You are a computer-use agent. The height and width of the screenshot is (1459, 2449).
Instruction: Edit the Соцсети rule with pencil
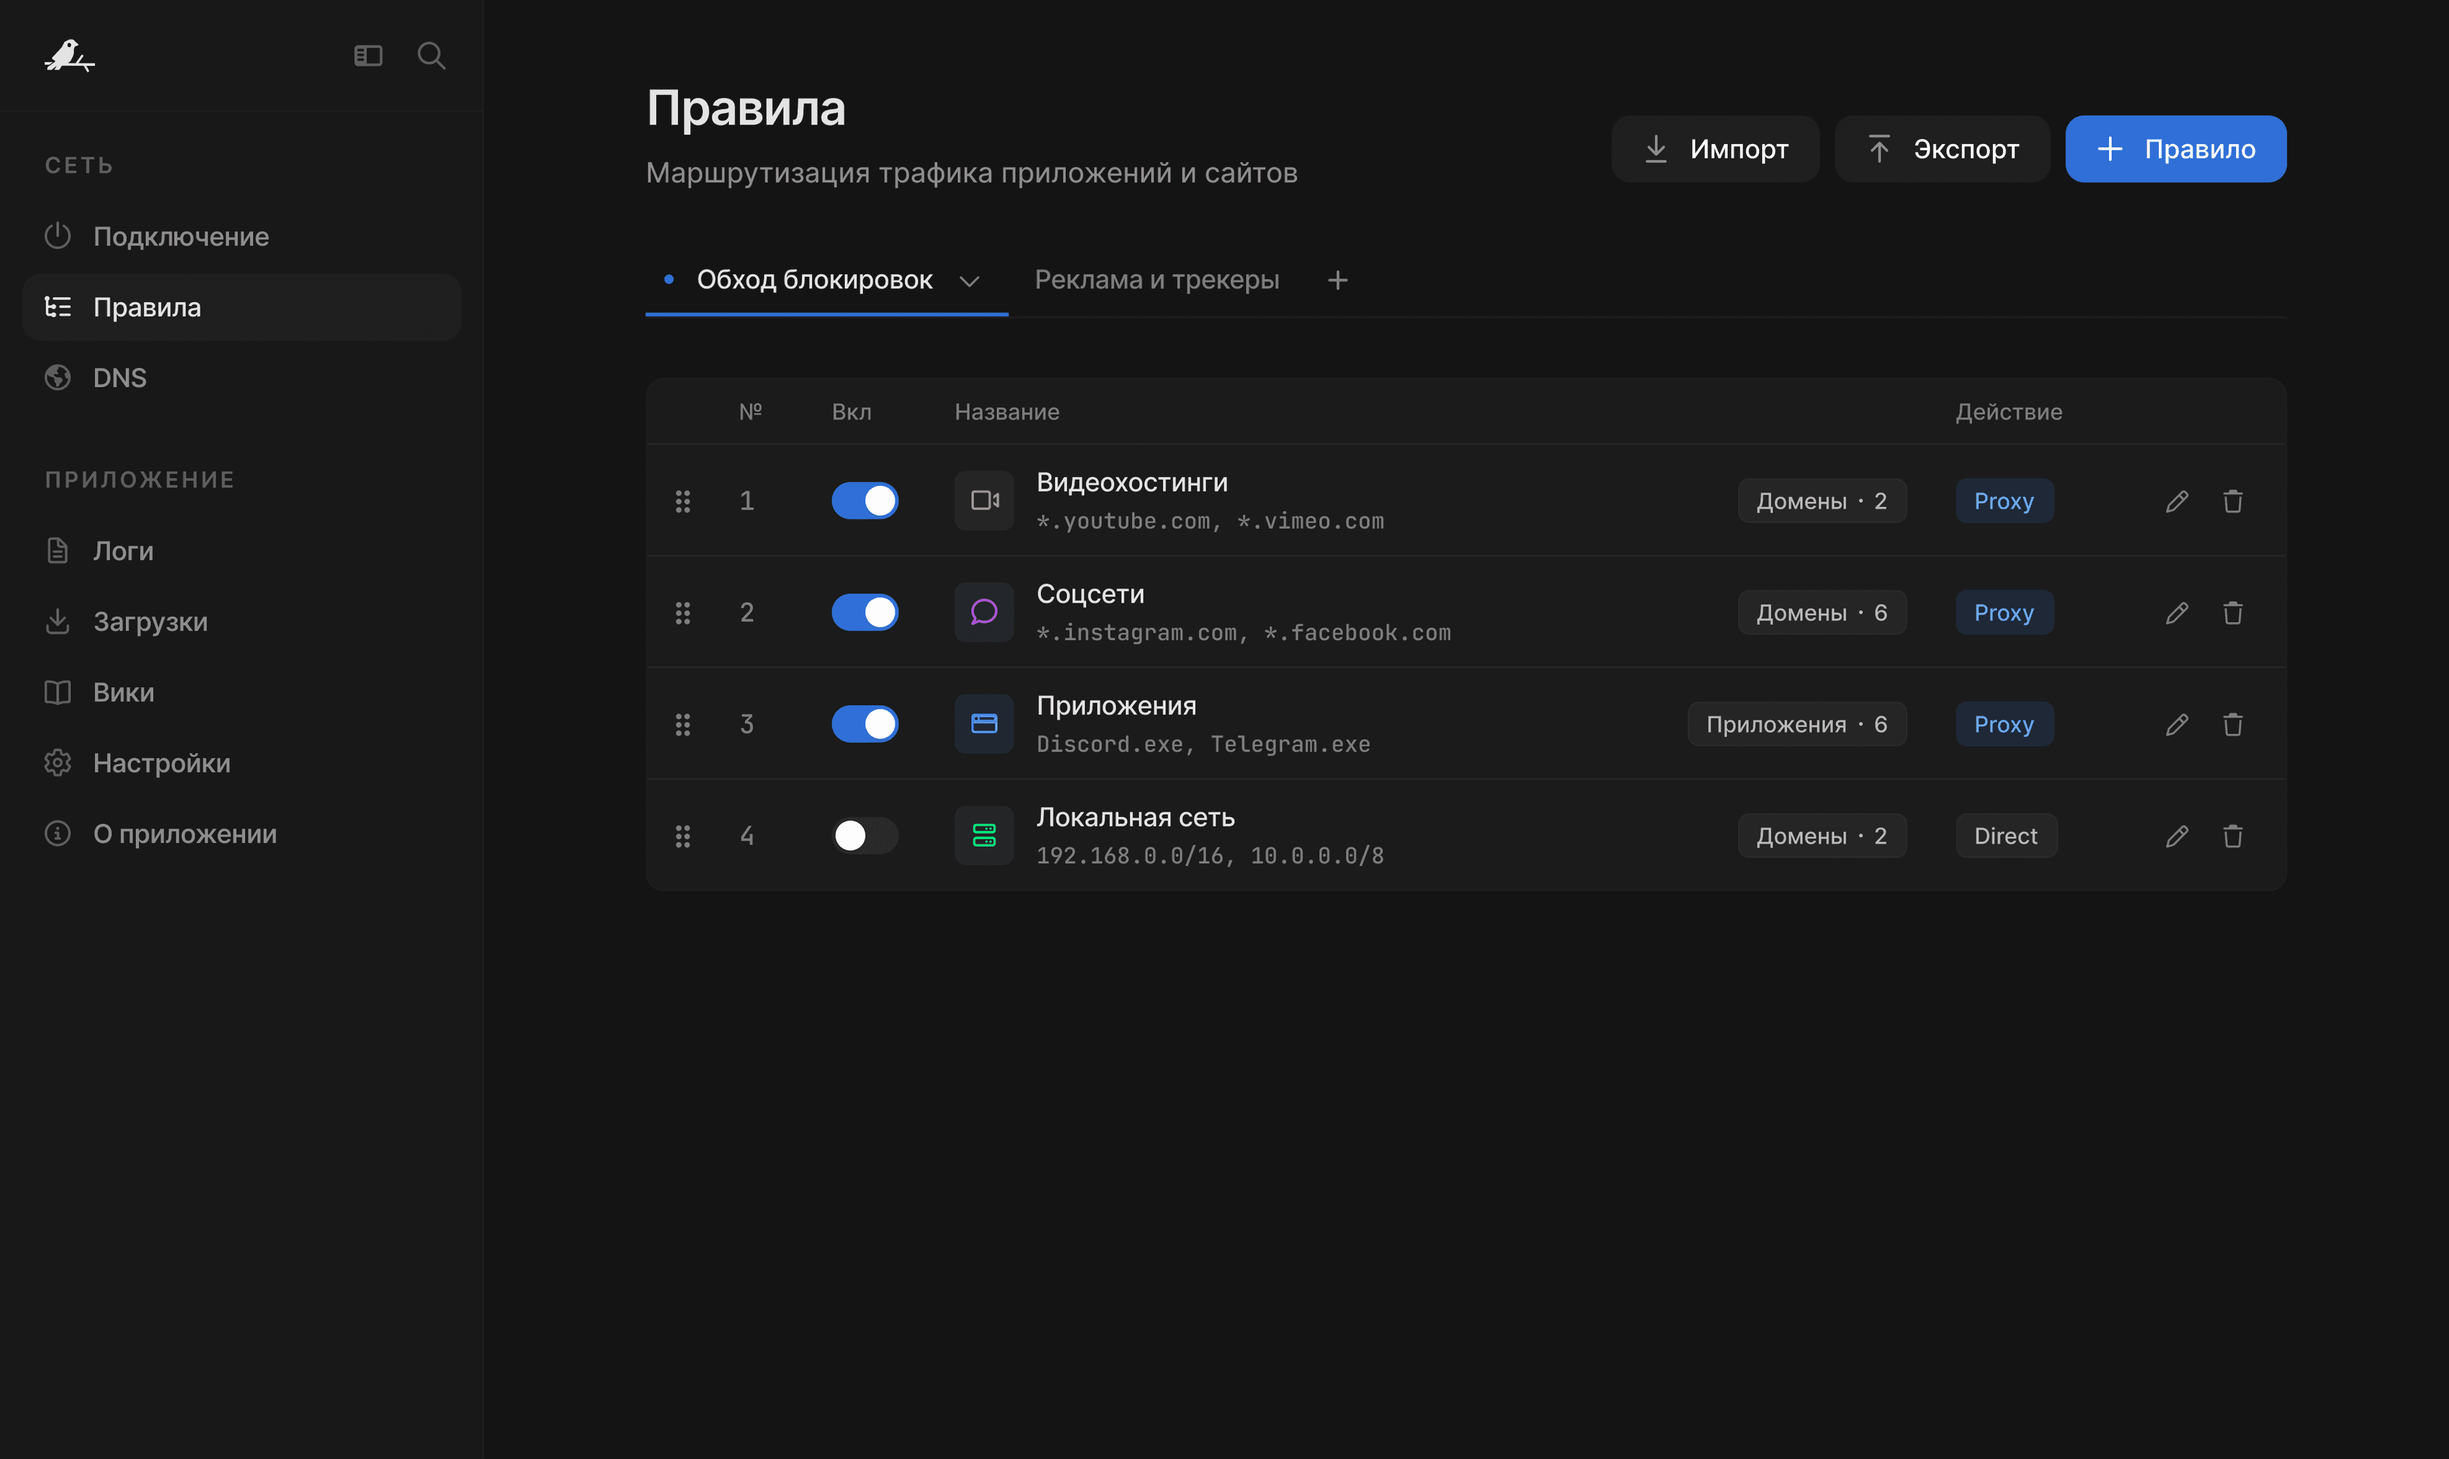(2177, 613)
